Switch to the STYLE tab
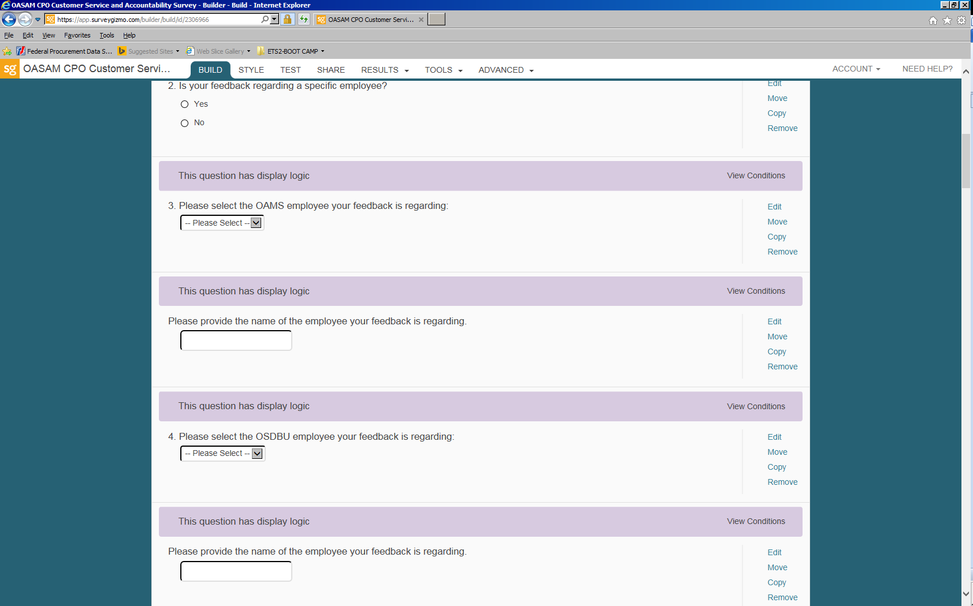 click(251, 70)
